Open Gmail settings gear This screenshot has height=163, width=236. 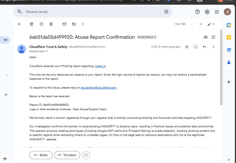click(x=207, y=12)
